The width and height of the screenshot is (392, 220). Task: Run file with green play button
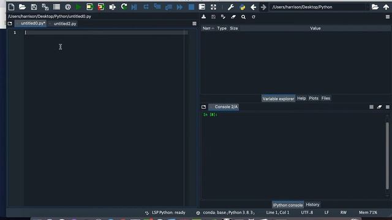click(x=78, y=7)
